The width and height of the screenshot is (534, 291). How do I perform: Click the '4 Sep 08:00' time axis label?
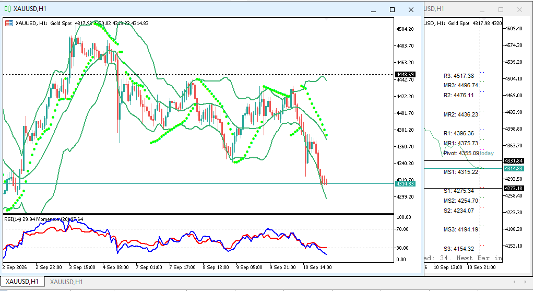(116, 267)
